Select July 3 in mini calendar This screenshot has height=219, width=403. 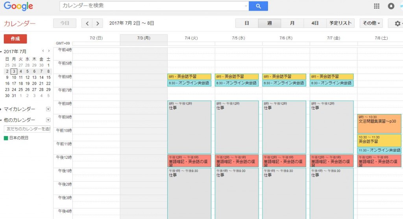click(14, 72)
